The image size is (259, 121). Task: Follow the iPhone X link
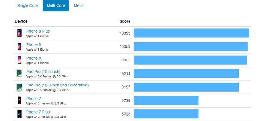click(33, 58)
